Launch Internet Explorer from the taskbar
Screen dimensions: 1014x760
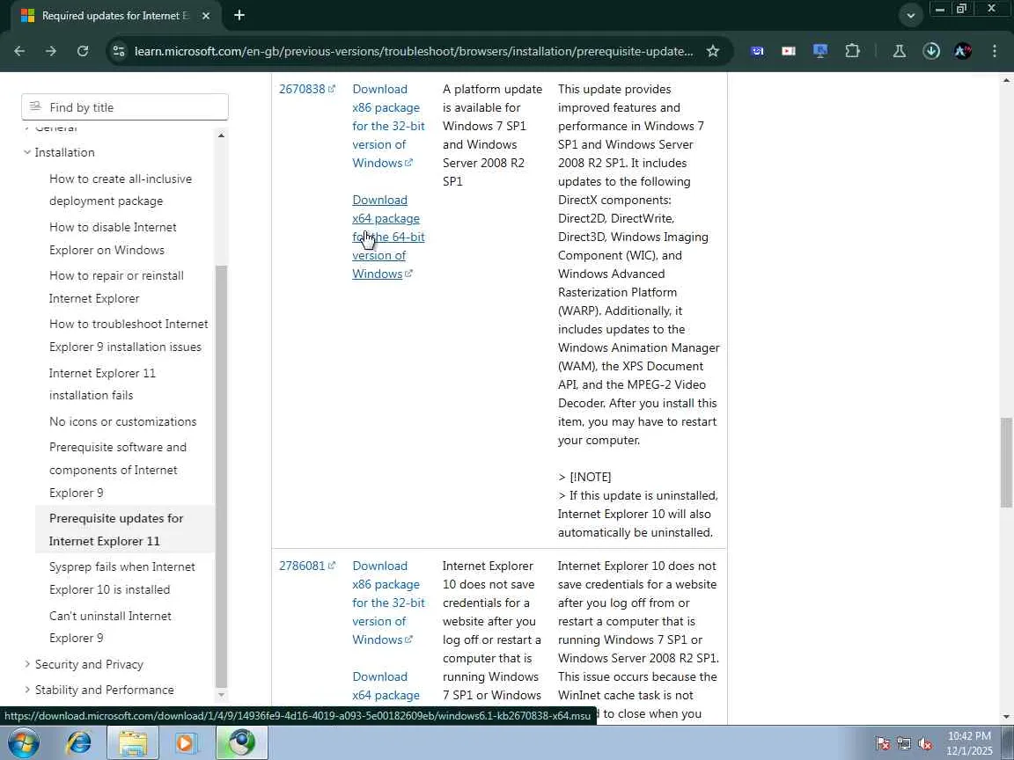[x=79, y=742]
